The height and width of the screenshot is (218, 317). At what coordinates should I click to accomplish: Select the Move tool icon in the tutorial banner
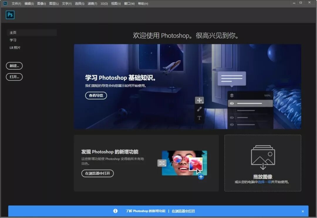pos(199,100)
